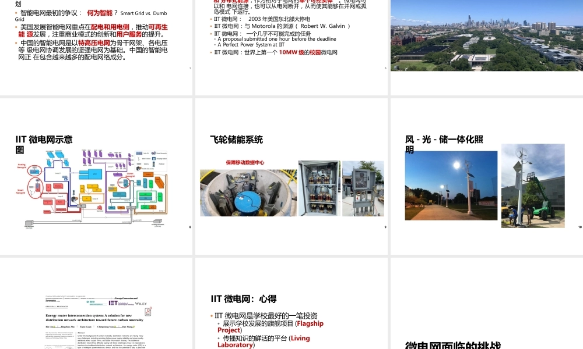Viewport: 583px width, 349px height.
Task: Click the green lift lamp installation photo
Action: [x=533, y=186]
